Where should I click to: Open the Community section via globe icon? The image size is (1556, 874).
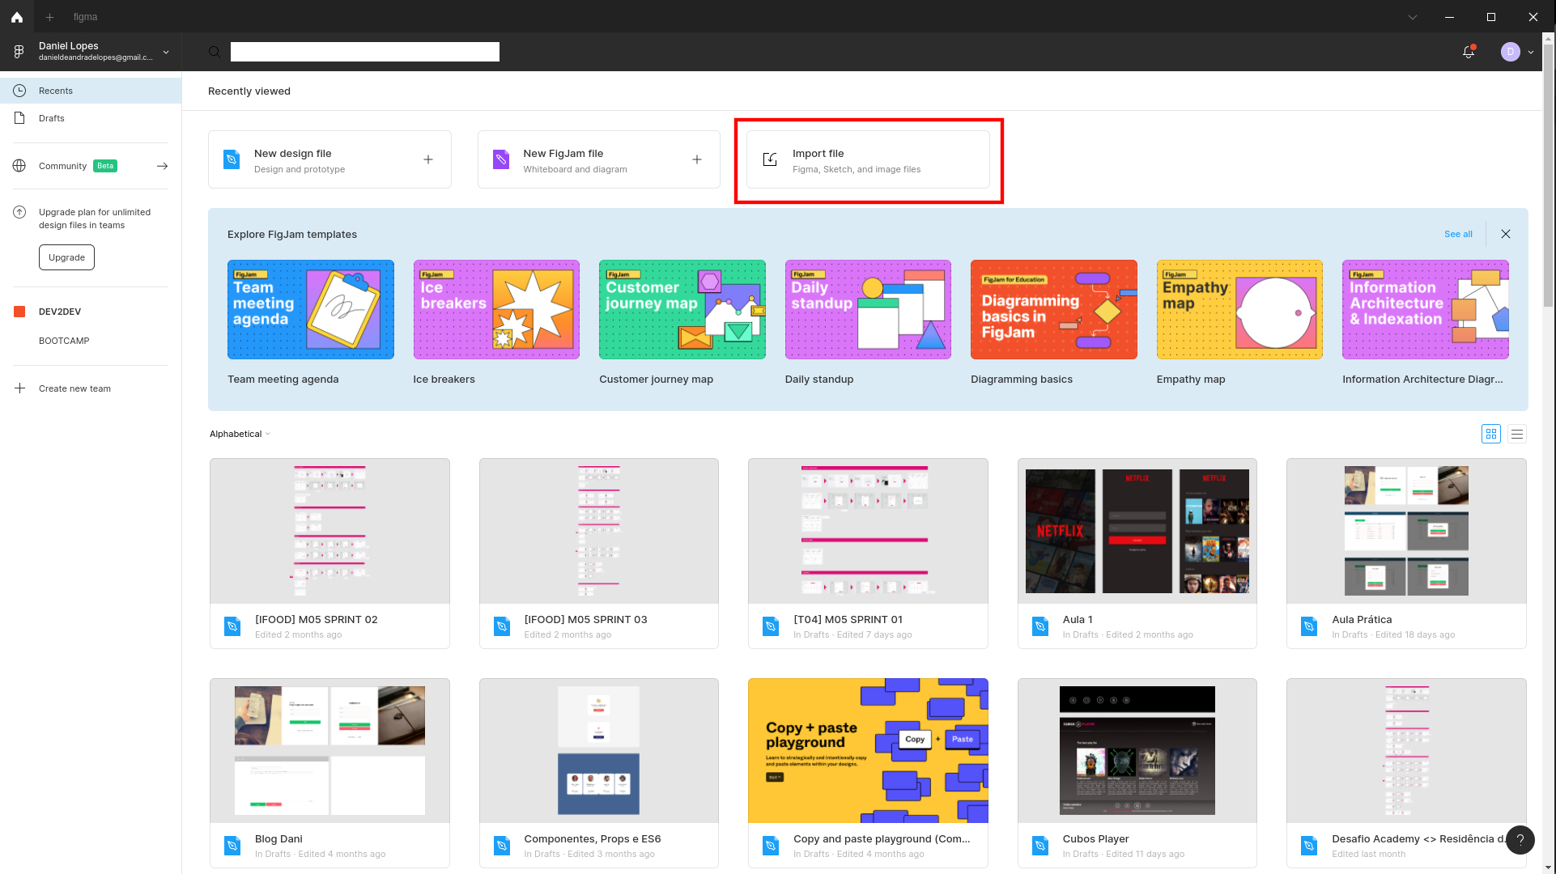click(x=19, y=165)
